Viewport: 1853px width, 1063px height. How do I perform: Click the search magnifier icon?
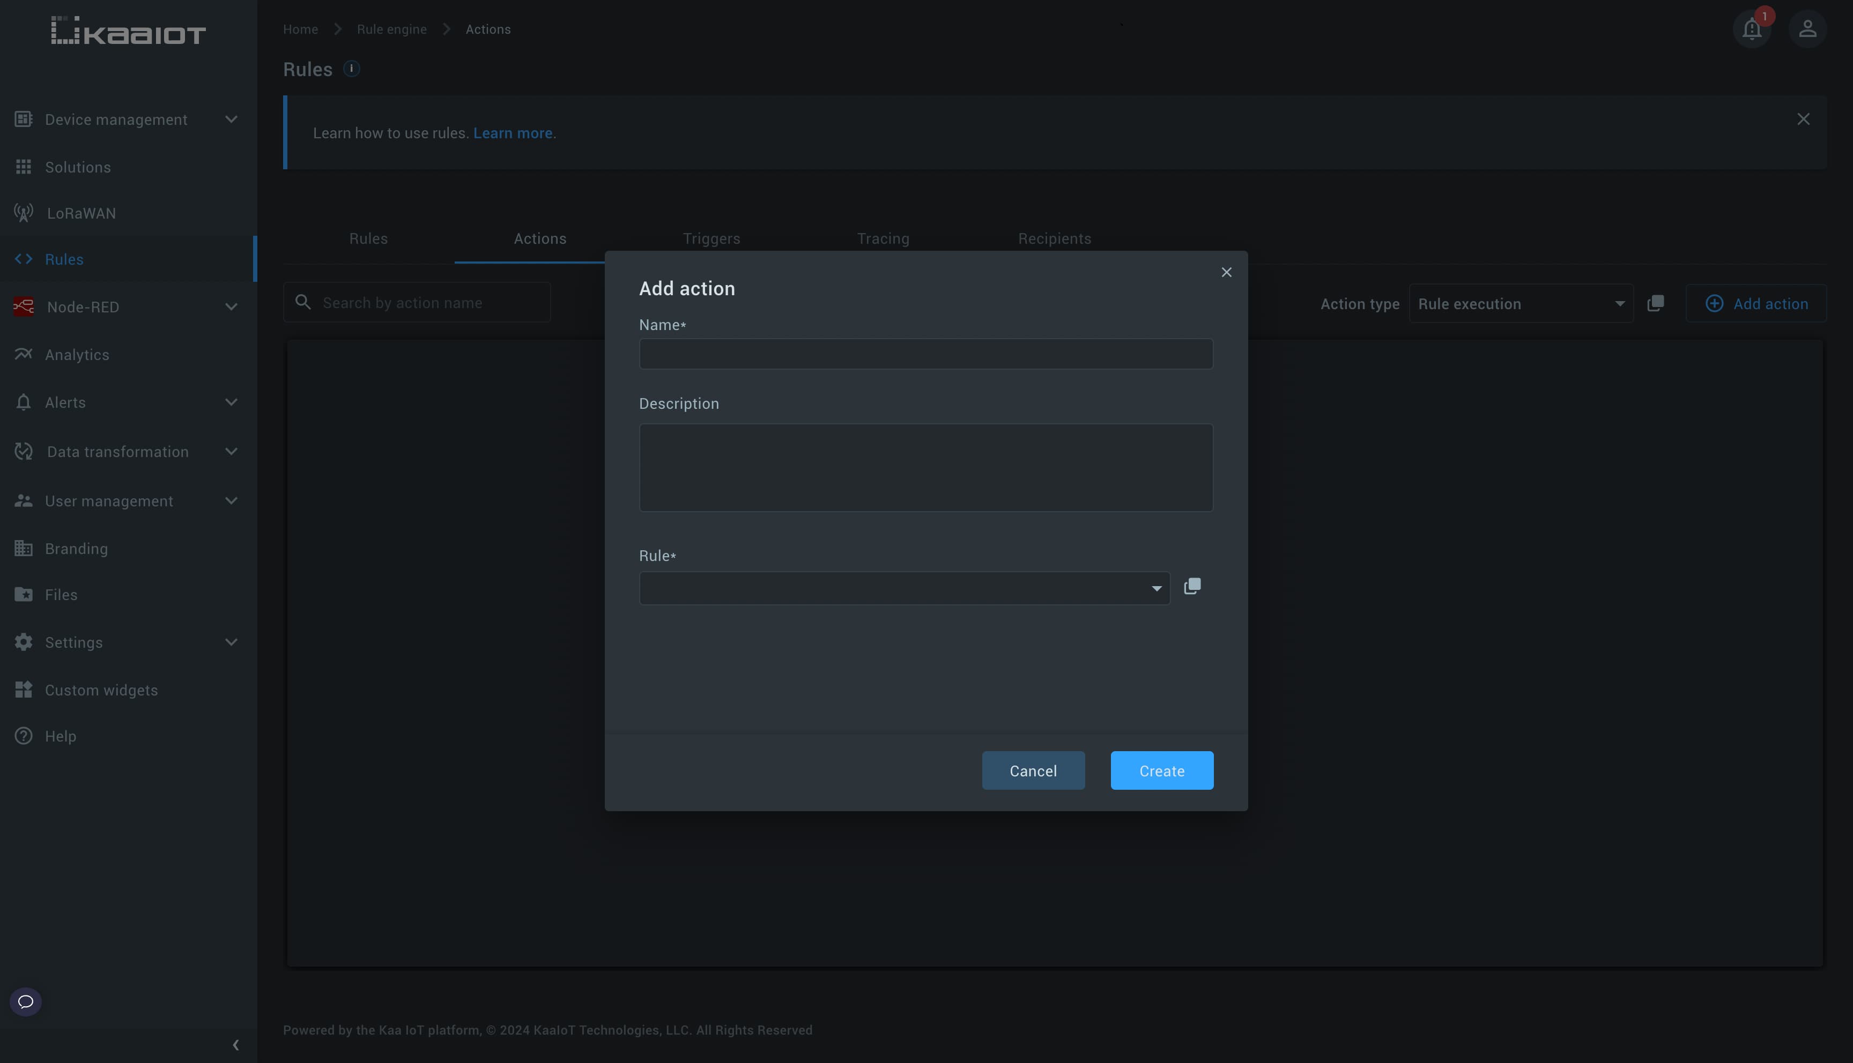[303, 302]
